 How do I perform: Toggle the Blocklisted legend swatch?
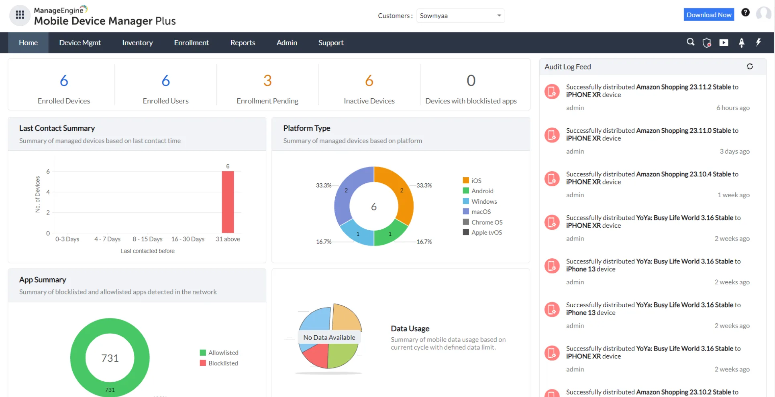[x=203, y=363]
